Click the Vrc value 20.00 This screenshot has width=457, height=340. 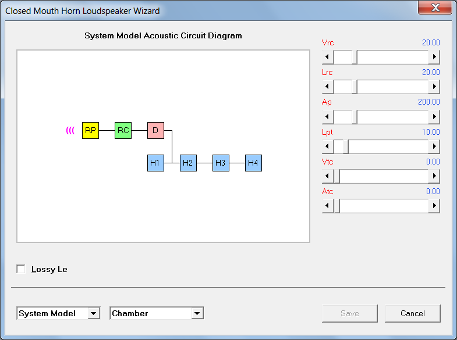(x=431, y=42)
